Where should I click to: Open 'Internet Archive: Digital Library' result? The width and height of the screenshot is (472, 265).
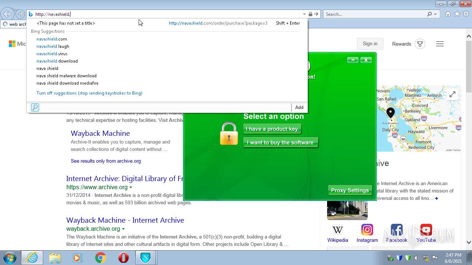pos(125,179)
